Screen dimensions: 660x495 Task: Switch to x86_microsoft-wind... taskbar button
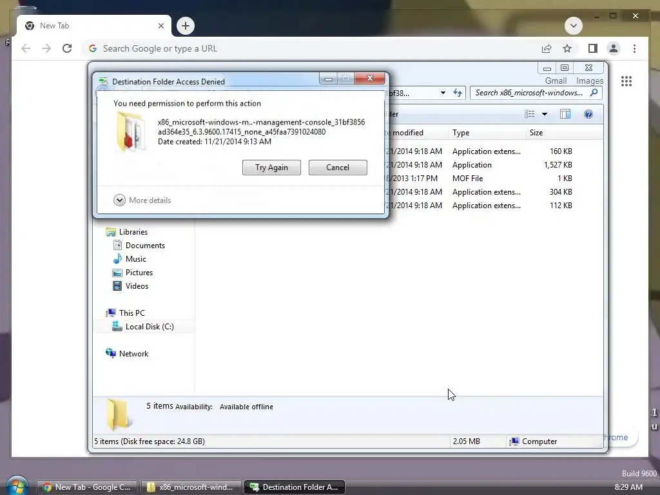coord(191,487)
